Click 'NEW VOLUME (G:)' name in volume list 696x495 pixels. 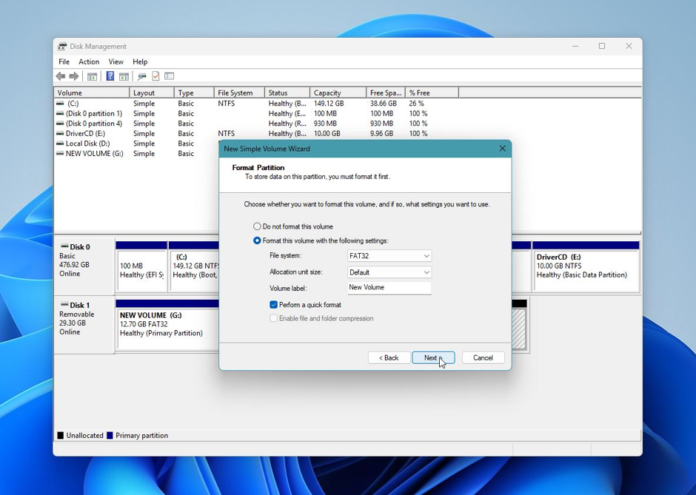point(95,153)
